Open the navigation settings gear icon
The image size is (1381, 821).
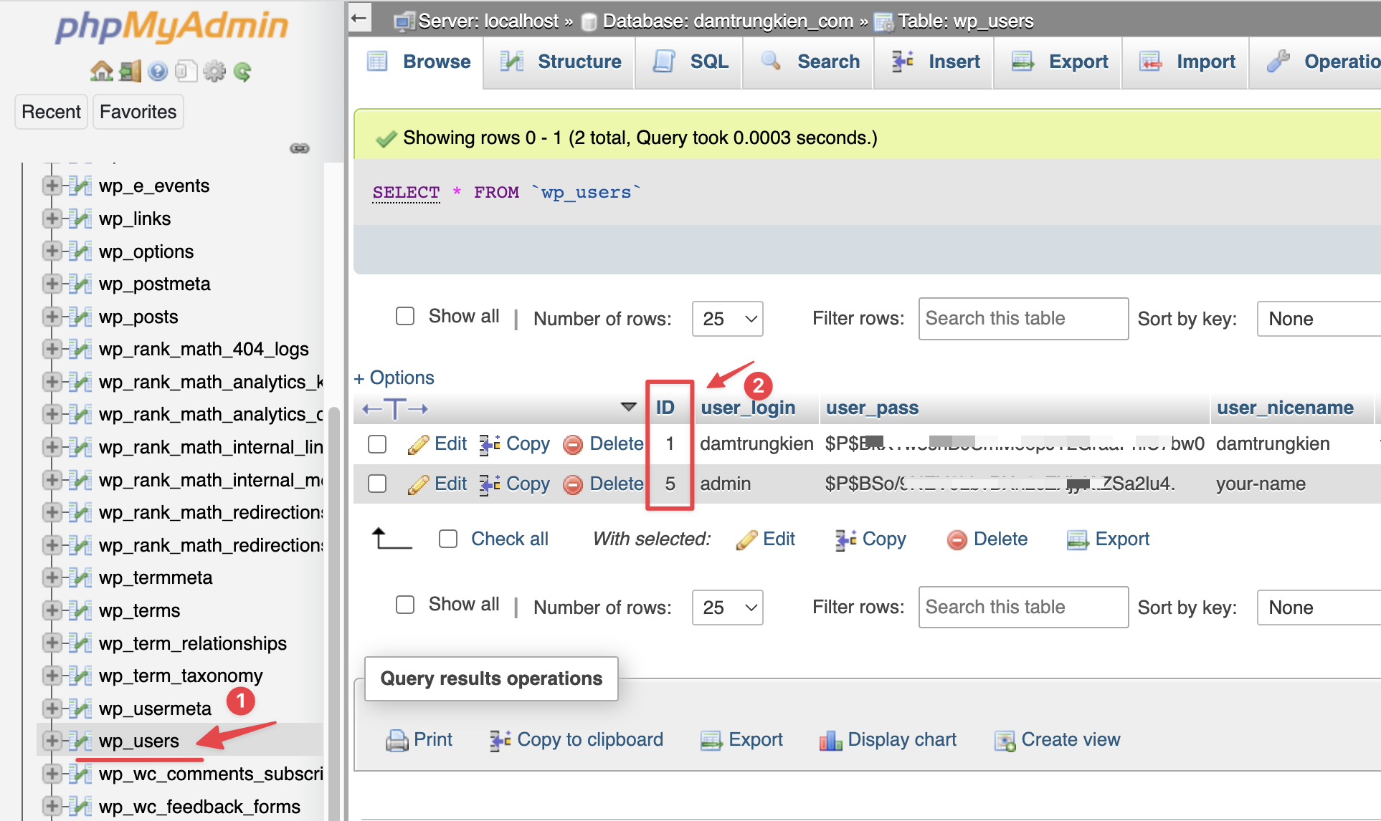click(214, 71)
